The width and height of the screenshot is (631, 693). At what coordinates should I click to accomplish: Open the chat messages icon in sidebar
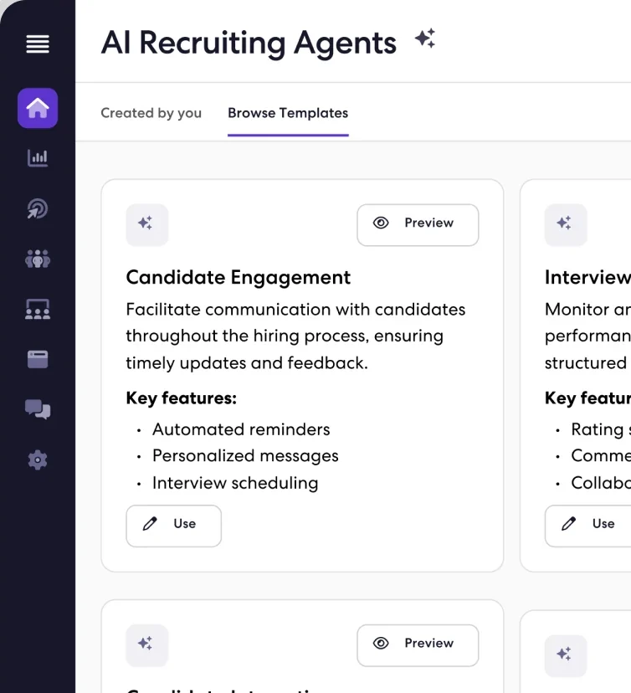(38, 409)
